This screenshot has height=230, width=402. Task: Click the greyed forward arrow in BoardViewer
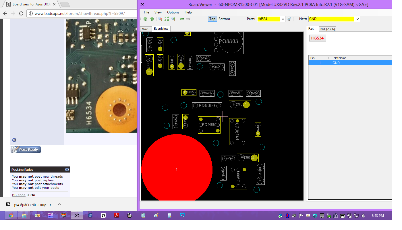pyautogui.click(x=188, y=19)
